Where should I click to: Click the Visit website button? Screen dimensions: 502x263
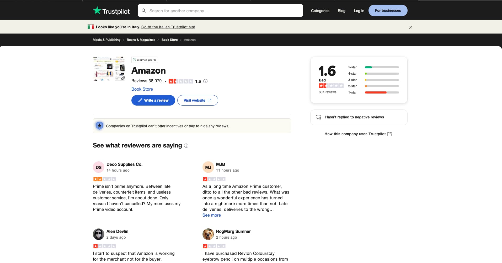197,100
